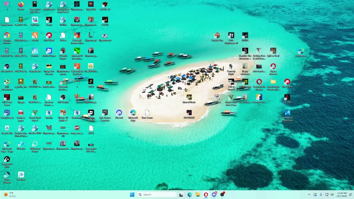Image resolution: width=354 pixels, height=199 pixels.
Task: Select the Epic Games Launcher icon
Action: coord(105,116)
